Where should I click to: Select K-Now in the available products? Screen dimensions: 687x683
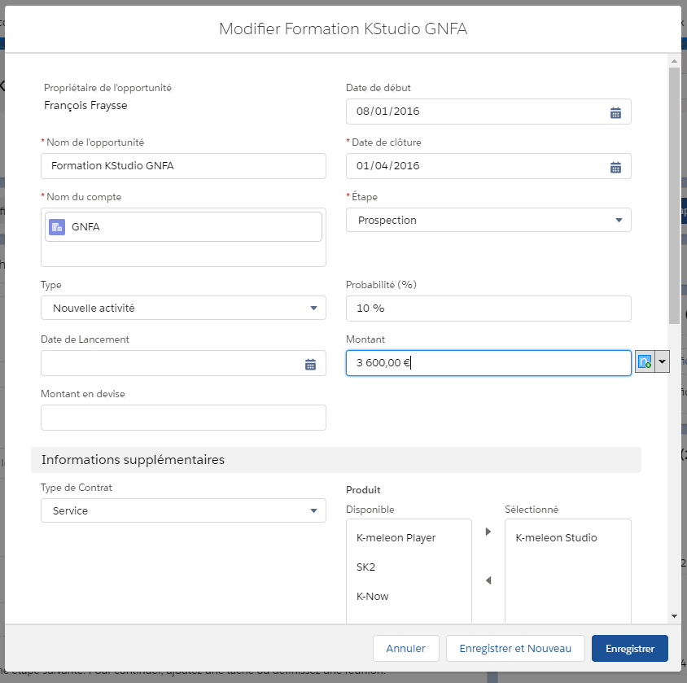pos(373,597)
